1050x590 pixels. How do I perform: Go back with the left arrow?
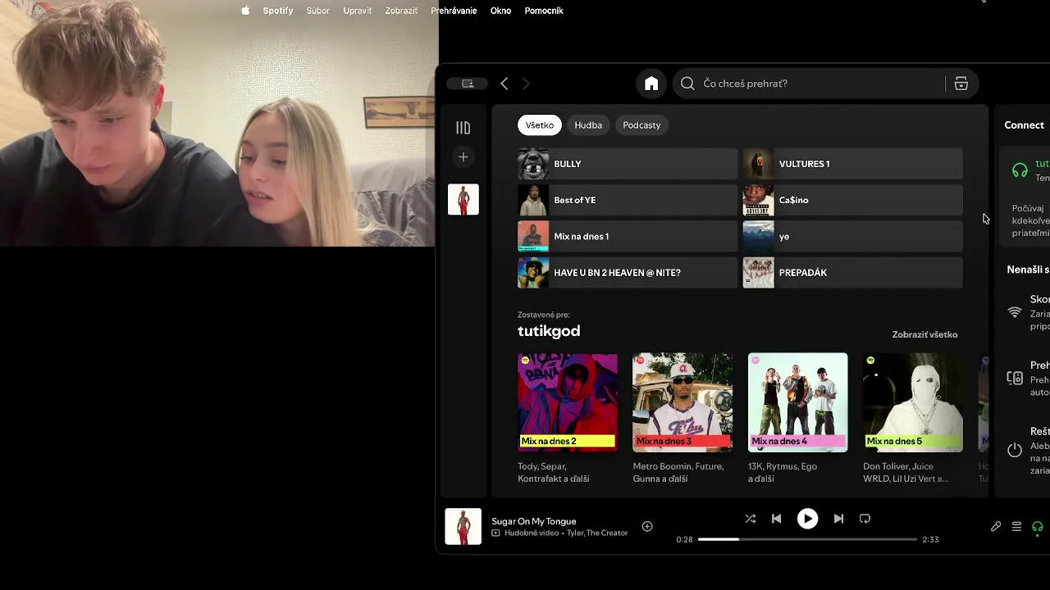[504, 84]
